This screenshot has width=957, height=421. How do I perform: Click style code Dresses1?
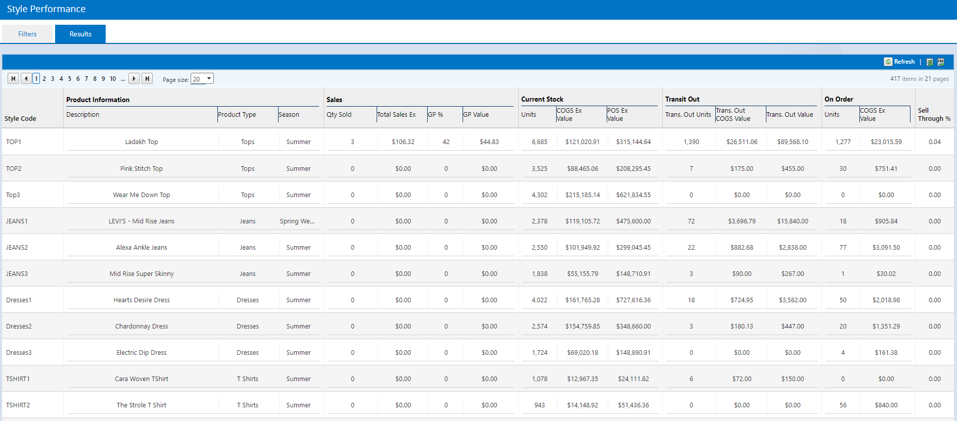tap(19, 300)
